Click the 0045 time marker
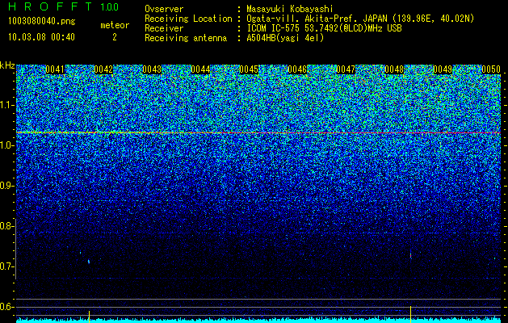Image resolution: width=508 pixels, height=323 pixels. [249, 69]
